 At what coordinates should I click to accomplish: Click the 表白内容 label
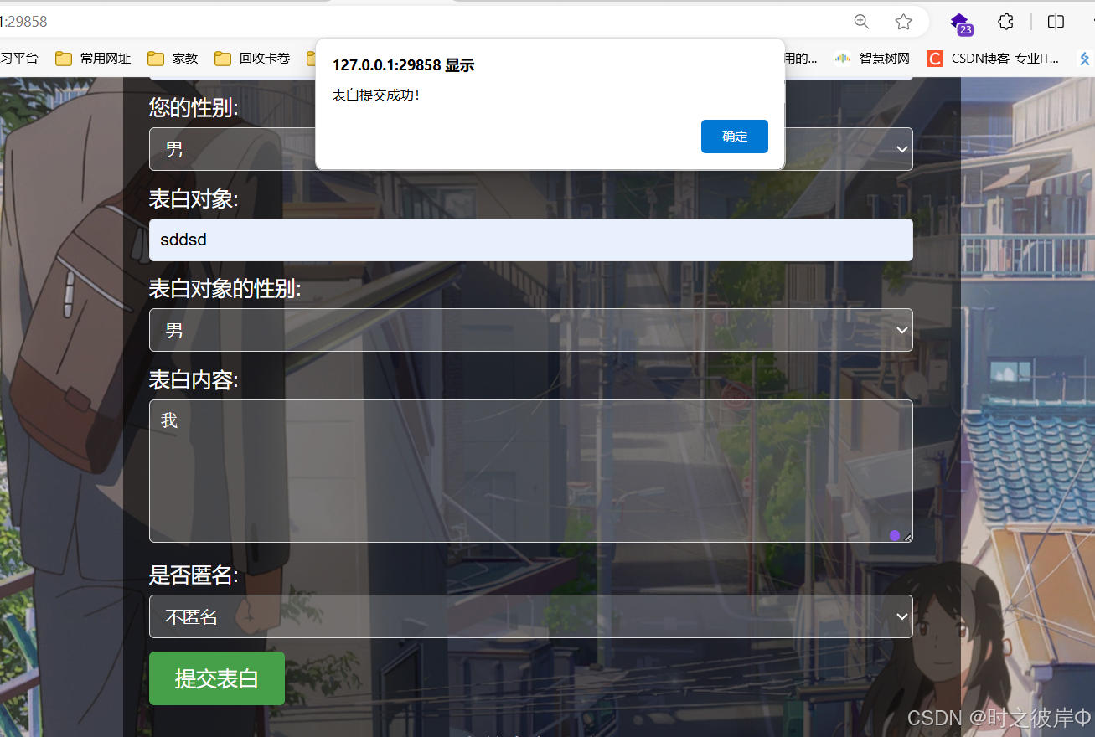(x=194, y=380)
